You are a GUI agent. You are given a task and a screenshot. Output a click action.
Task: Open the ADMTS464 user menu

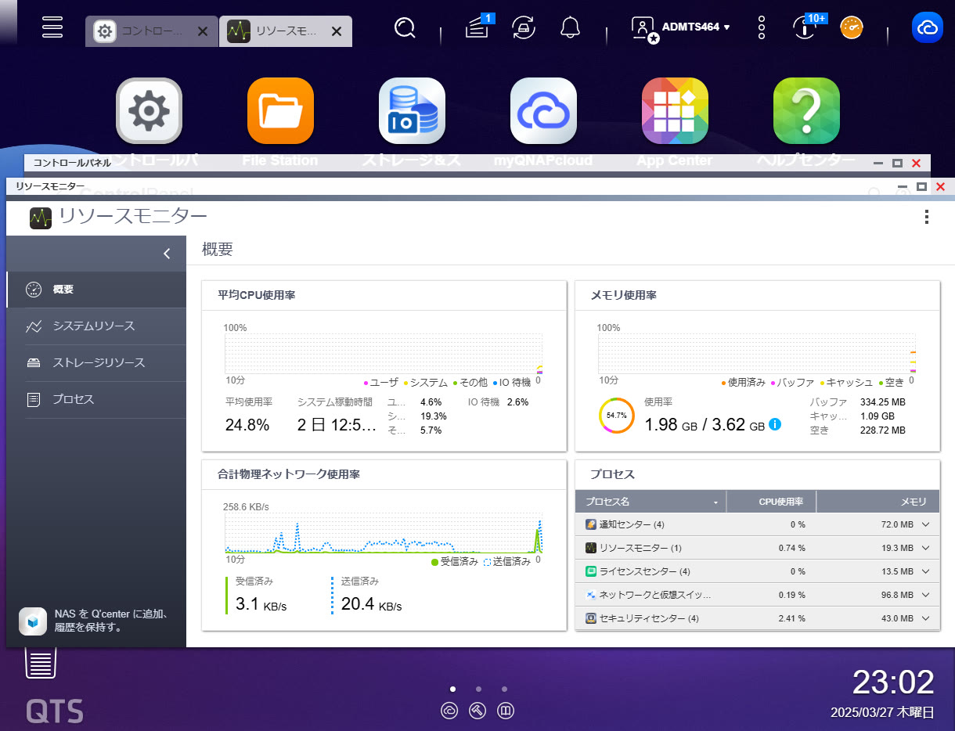(695, 27)
